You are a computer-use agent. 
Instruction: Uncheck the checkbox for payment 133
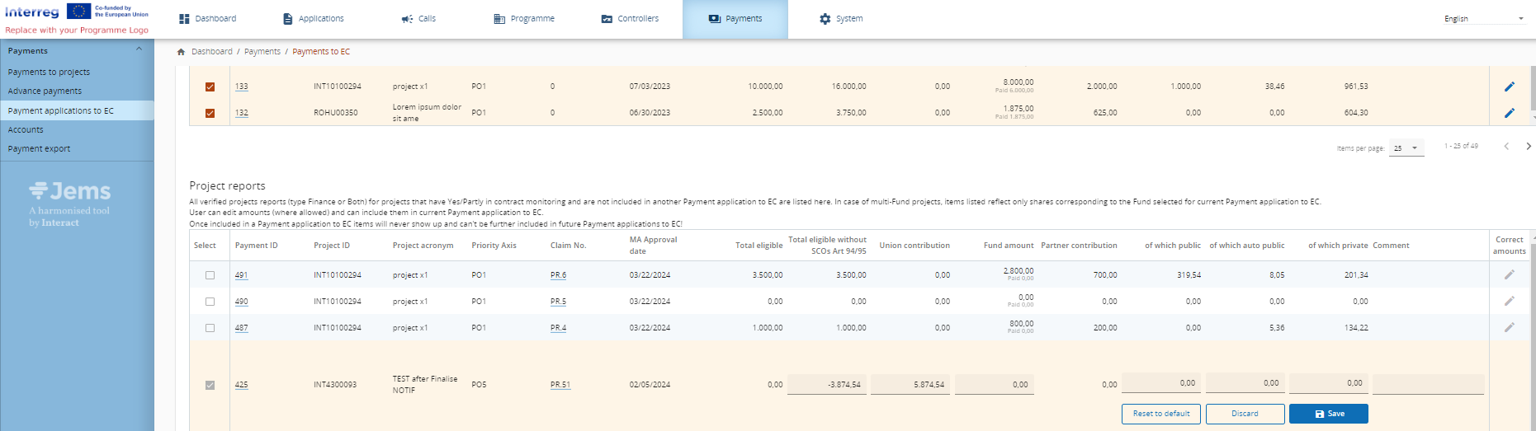pyautogui.click(x=210, y=87)
